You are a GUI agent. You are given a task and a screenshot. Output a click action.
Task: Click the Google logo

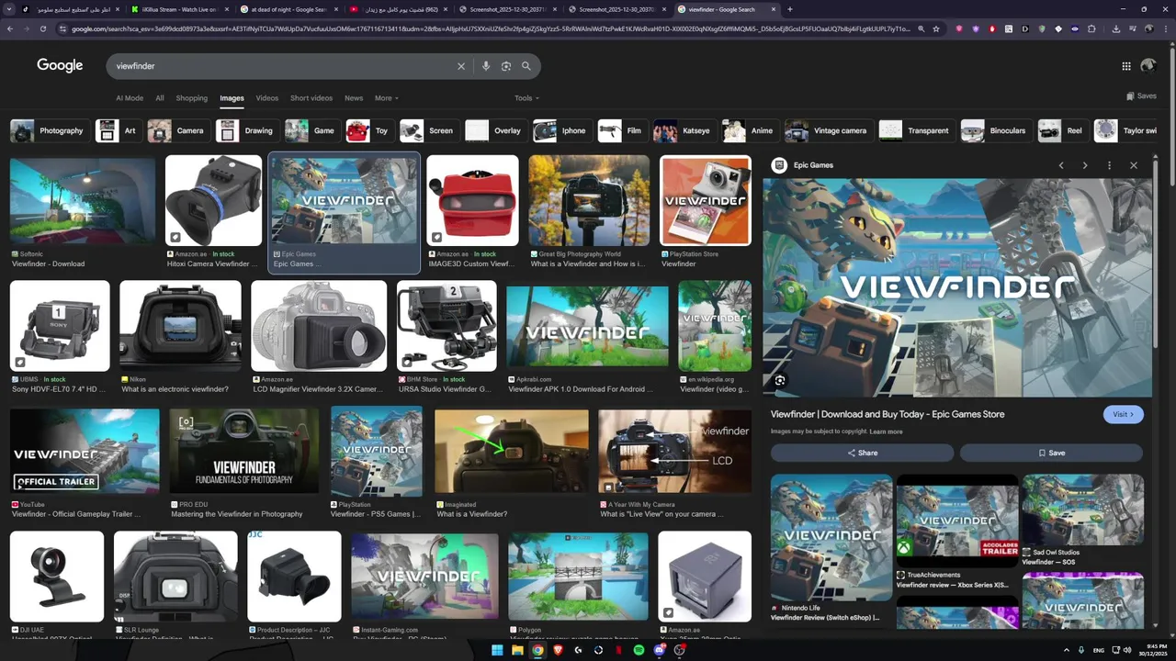click(60, 65)
